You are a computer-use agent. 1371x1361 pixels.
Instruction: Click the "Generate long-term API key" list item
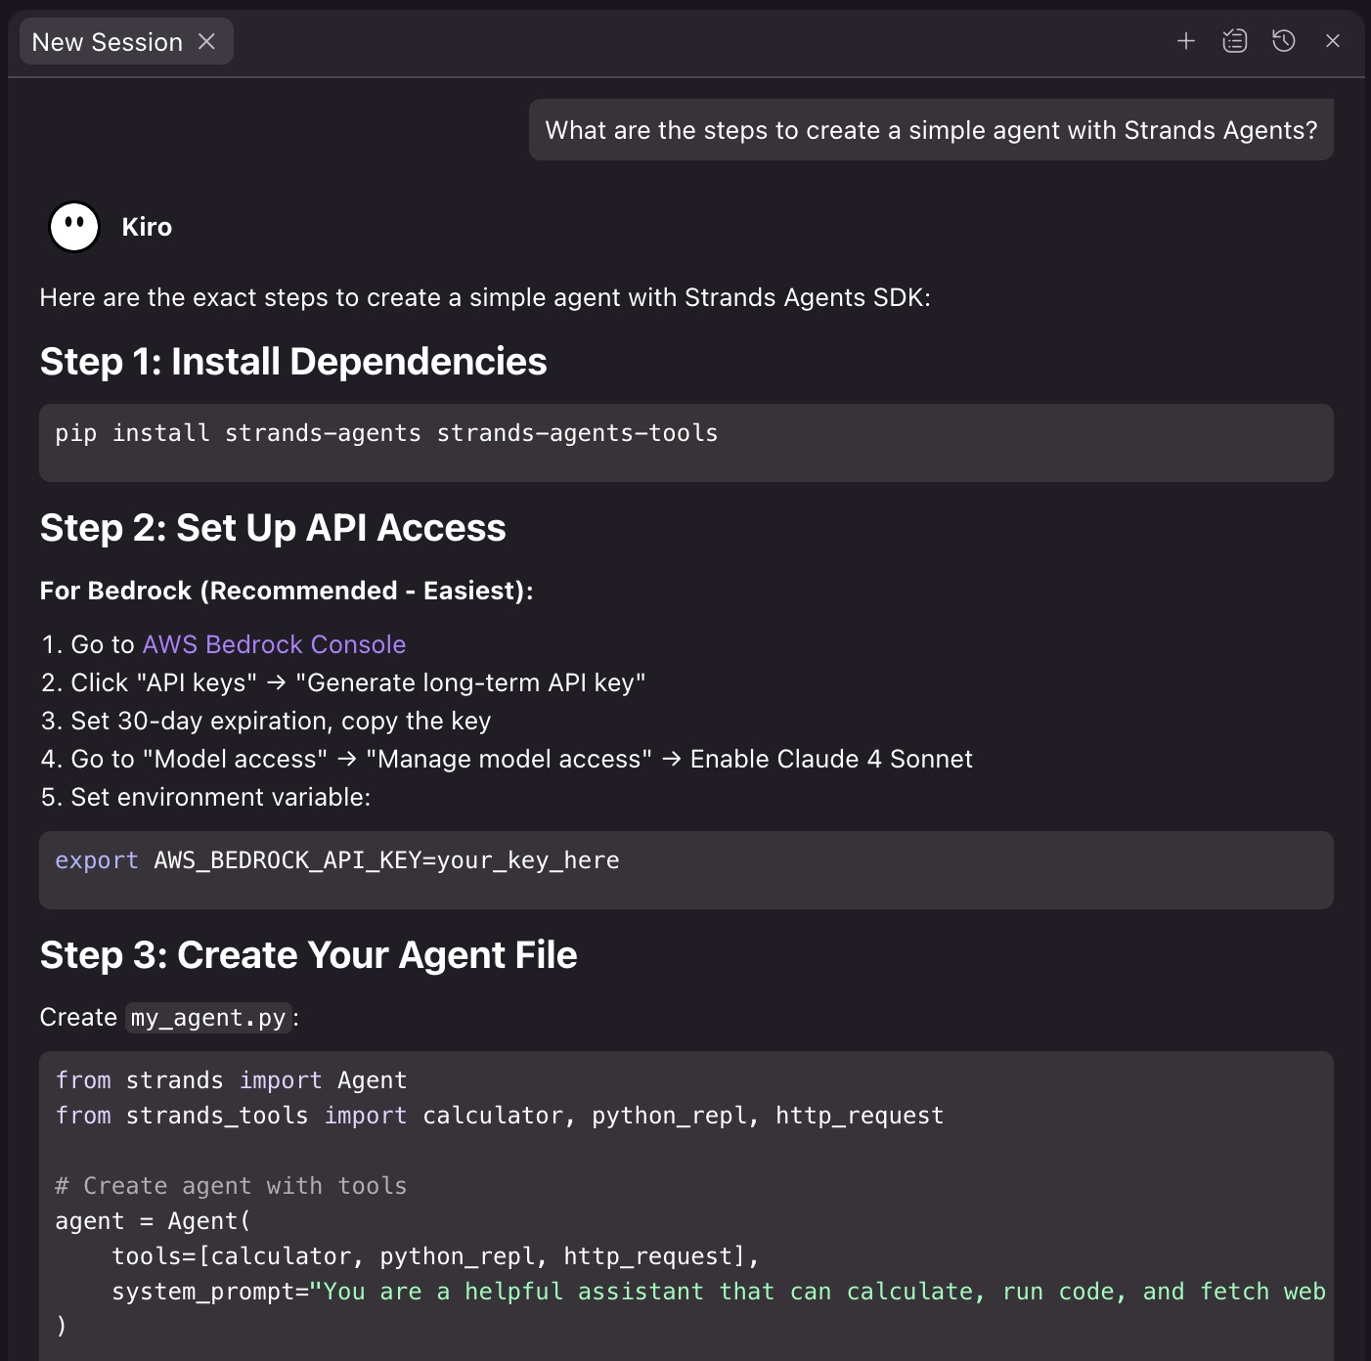(x=343, y=682)
